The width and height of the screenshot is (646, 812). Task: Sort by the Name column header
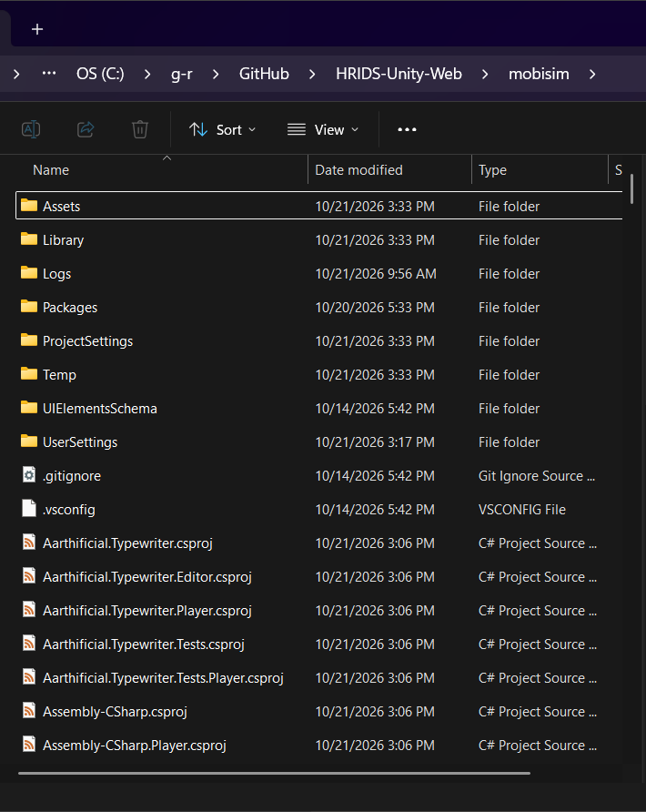pyautogui.click(x=51, y=170)
